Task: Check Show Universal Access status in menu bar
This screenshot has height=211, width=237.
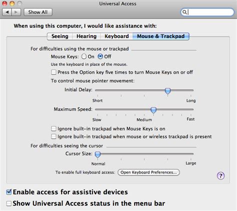Action: (x=9, y=203)
